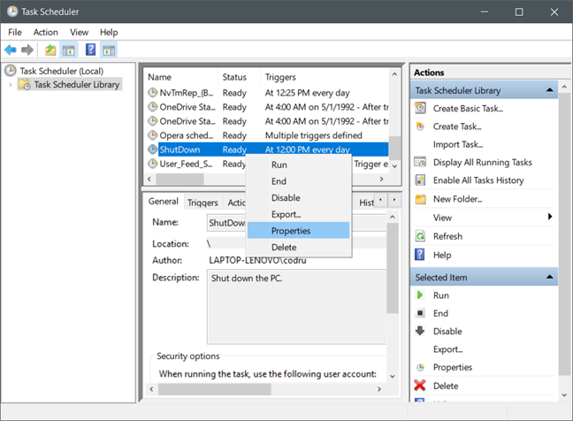Open the File menu
The image size is (573, 421).
(15, 32)
